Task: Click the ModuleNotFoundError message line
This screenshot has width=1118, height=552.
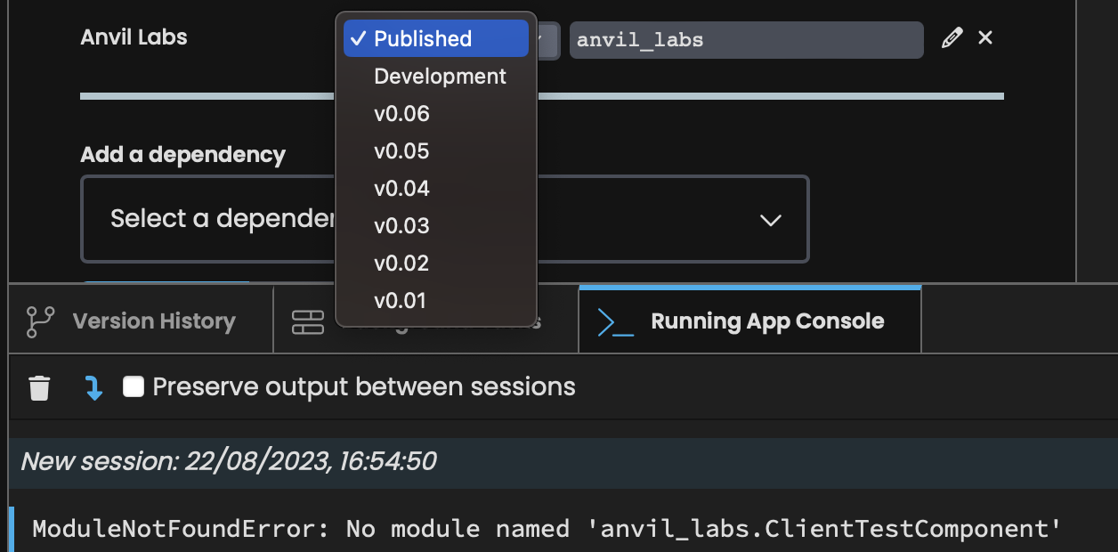Action: click(547, 530)
